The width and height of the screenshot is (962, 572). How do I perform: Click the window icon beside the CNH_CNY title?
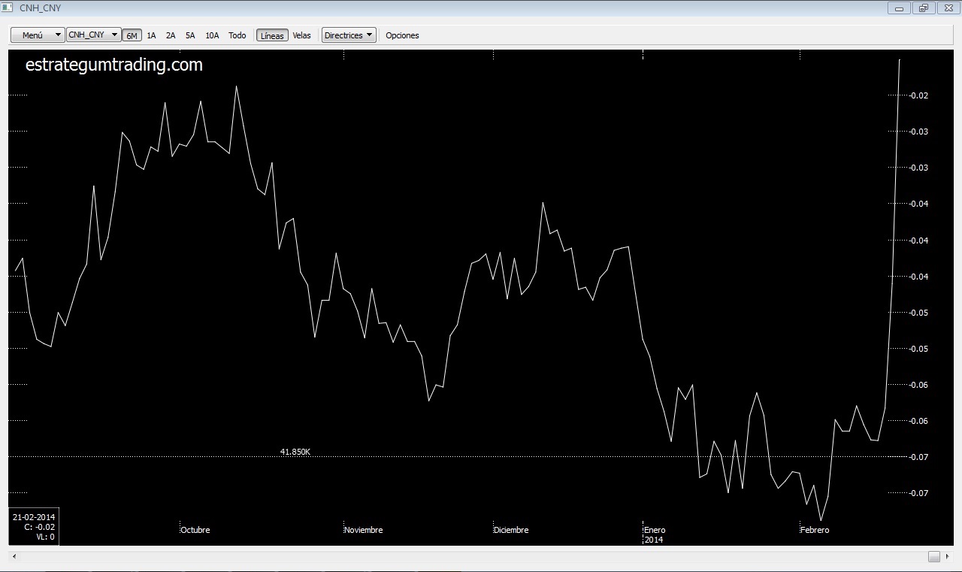click(x=8, y=8)
